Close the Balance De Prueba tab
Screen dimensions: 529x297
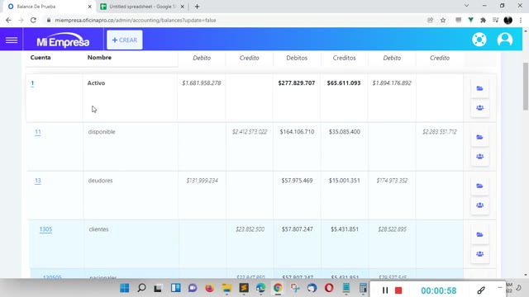click(89, 7)
